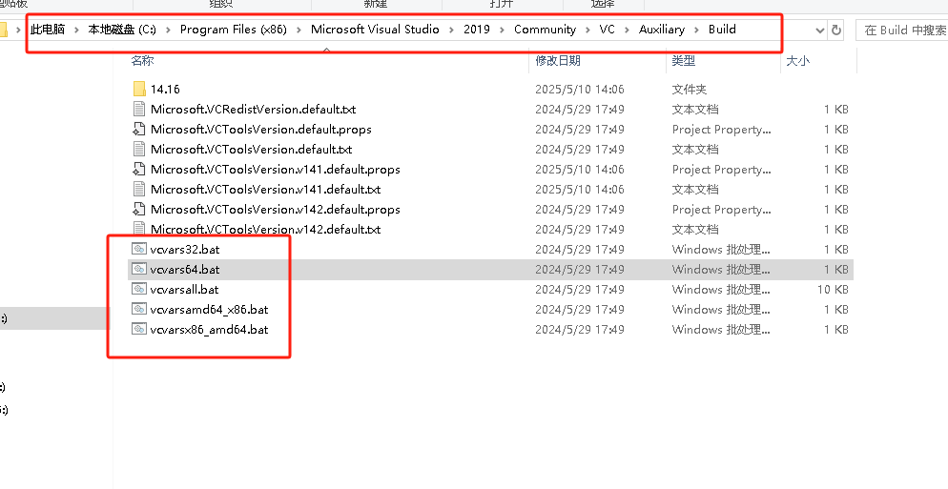Select folder name 14.16
Image resolution: width=948 pixels, height=489 pixels.
tap(165, 89)
